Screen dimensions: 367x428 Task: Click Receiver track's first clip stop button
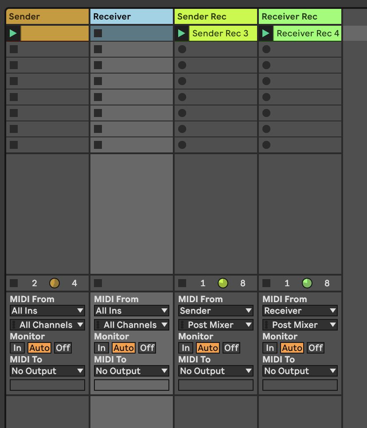(x=98, y=33)
